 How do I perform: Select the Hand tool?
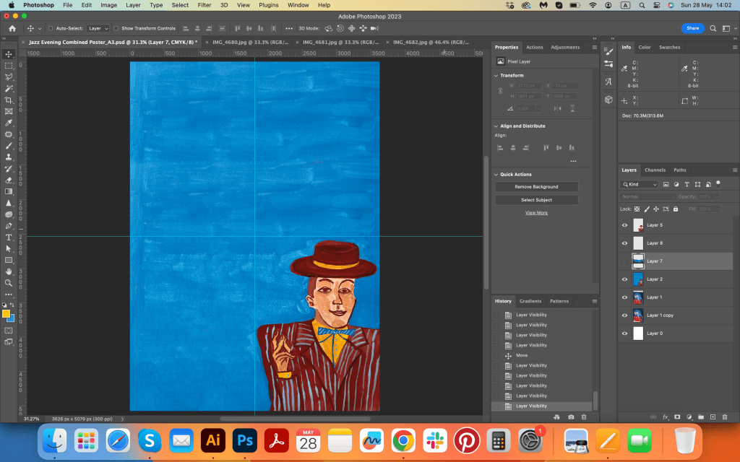point(9,271)
